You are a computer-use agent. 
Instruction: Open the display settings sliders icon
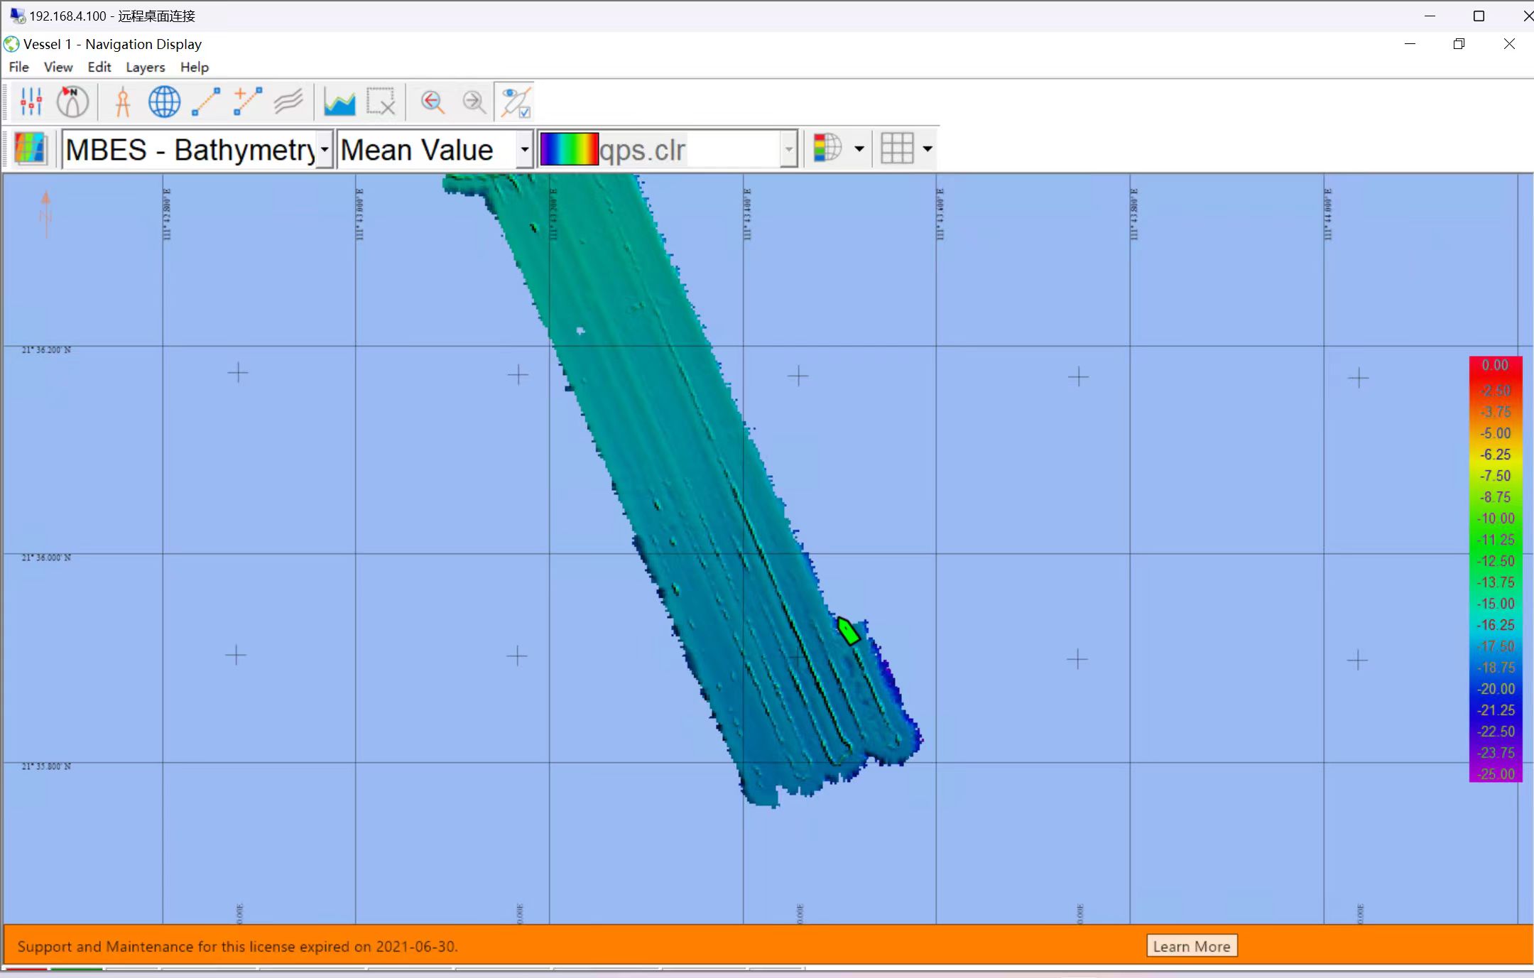pos(31,102)
